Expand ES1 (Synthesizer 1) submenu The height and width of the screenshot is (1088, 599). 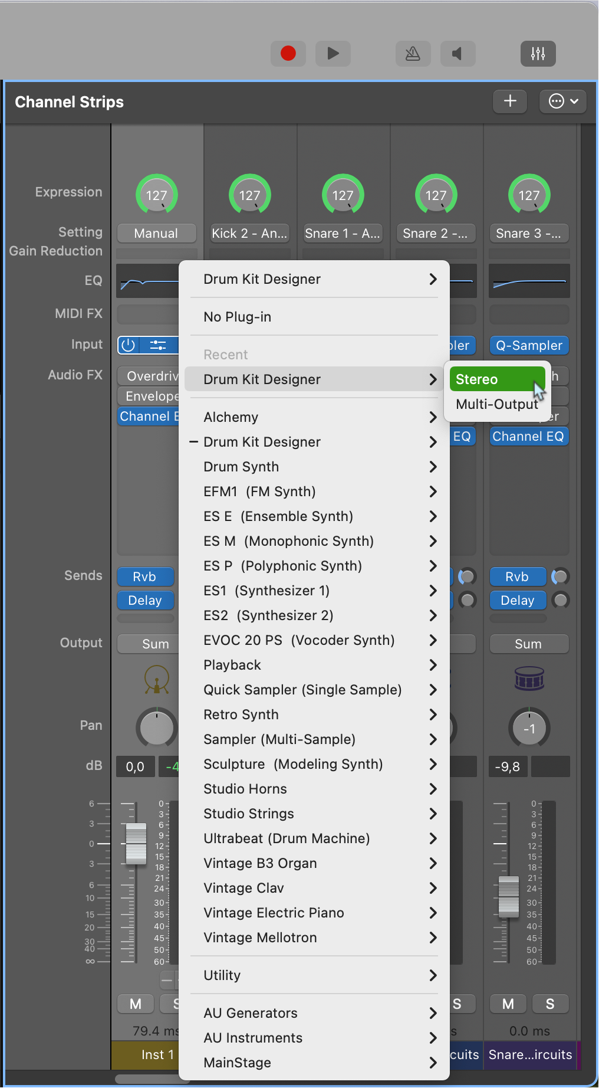click(x=314, y=591)
